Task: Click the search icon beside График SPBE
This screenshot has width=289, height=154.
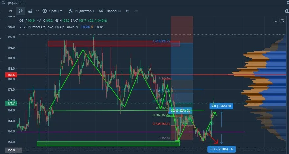Action: [x=3, y=3]
